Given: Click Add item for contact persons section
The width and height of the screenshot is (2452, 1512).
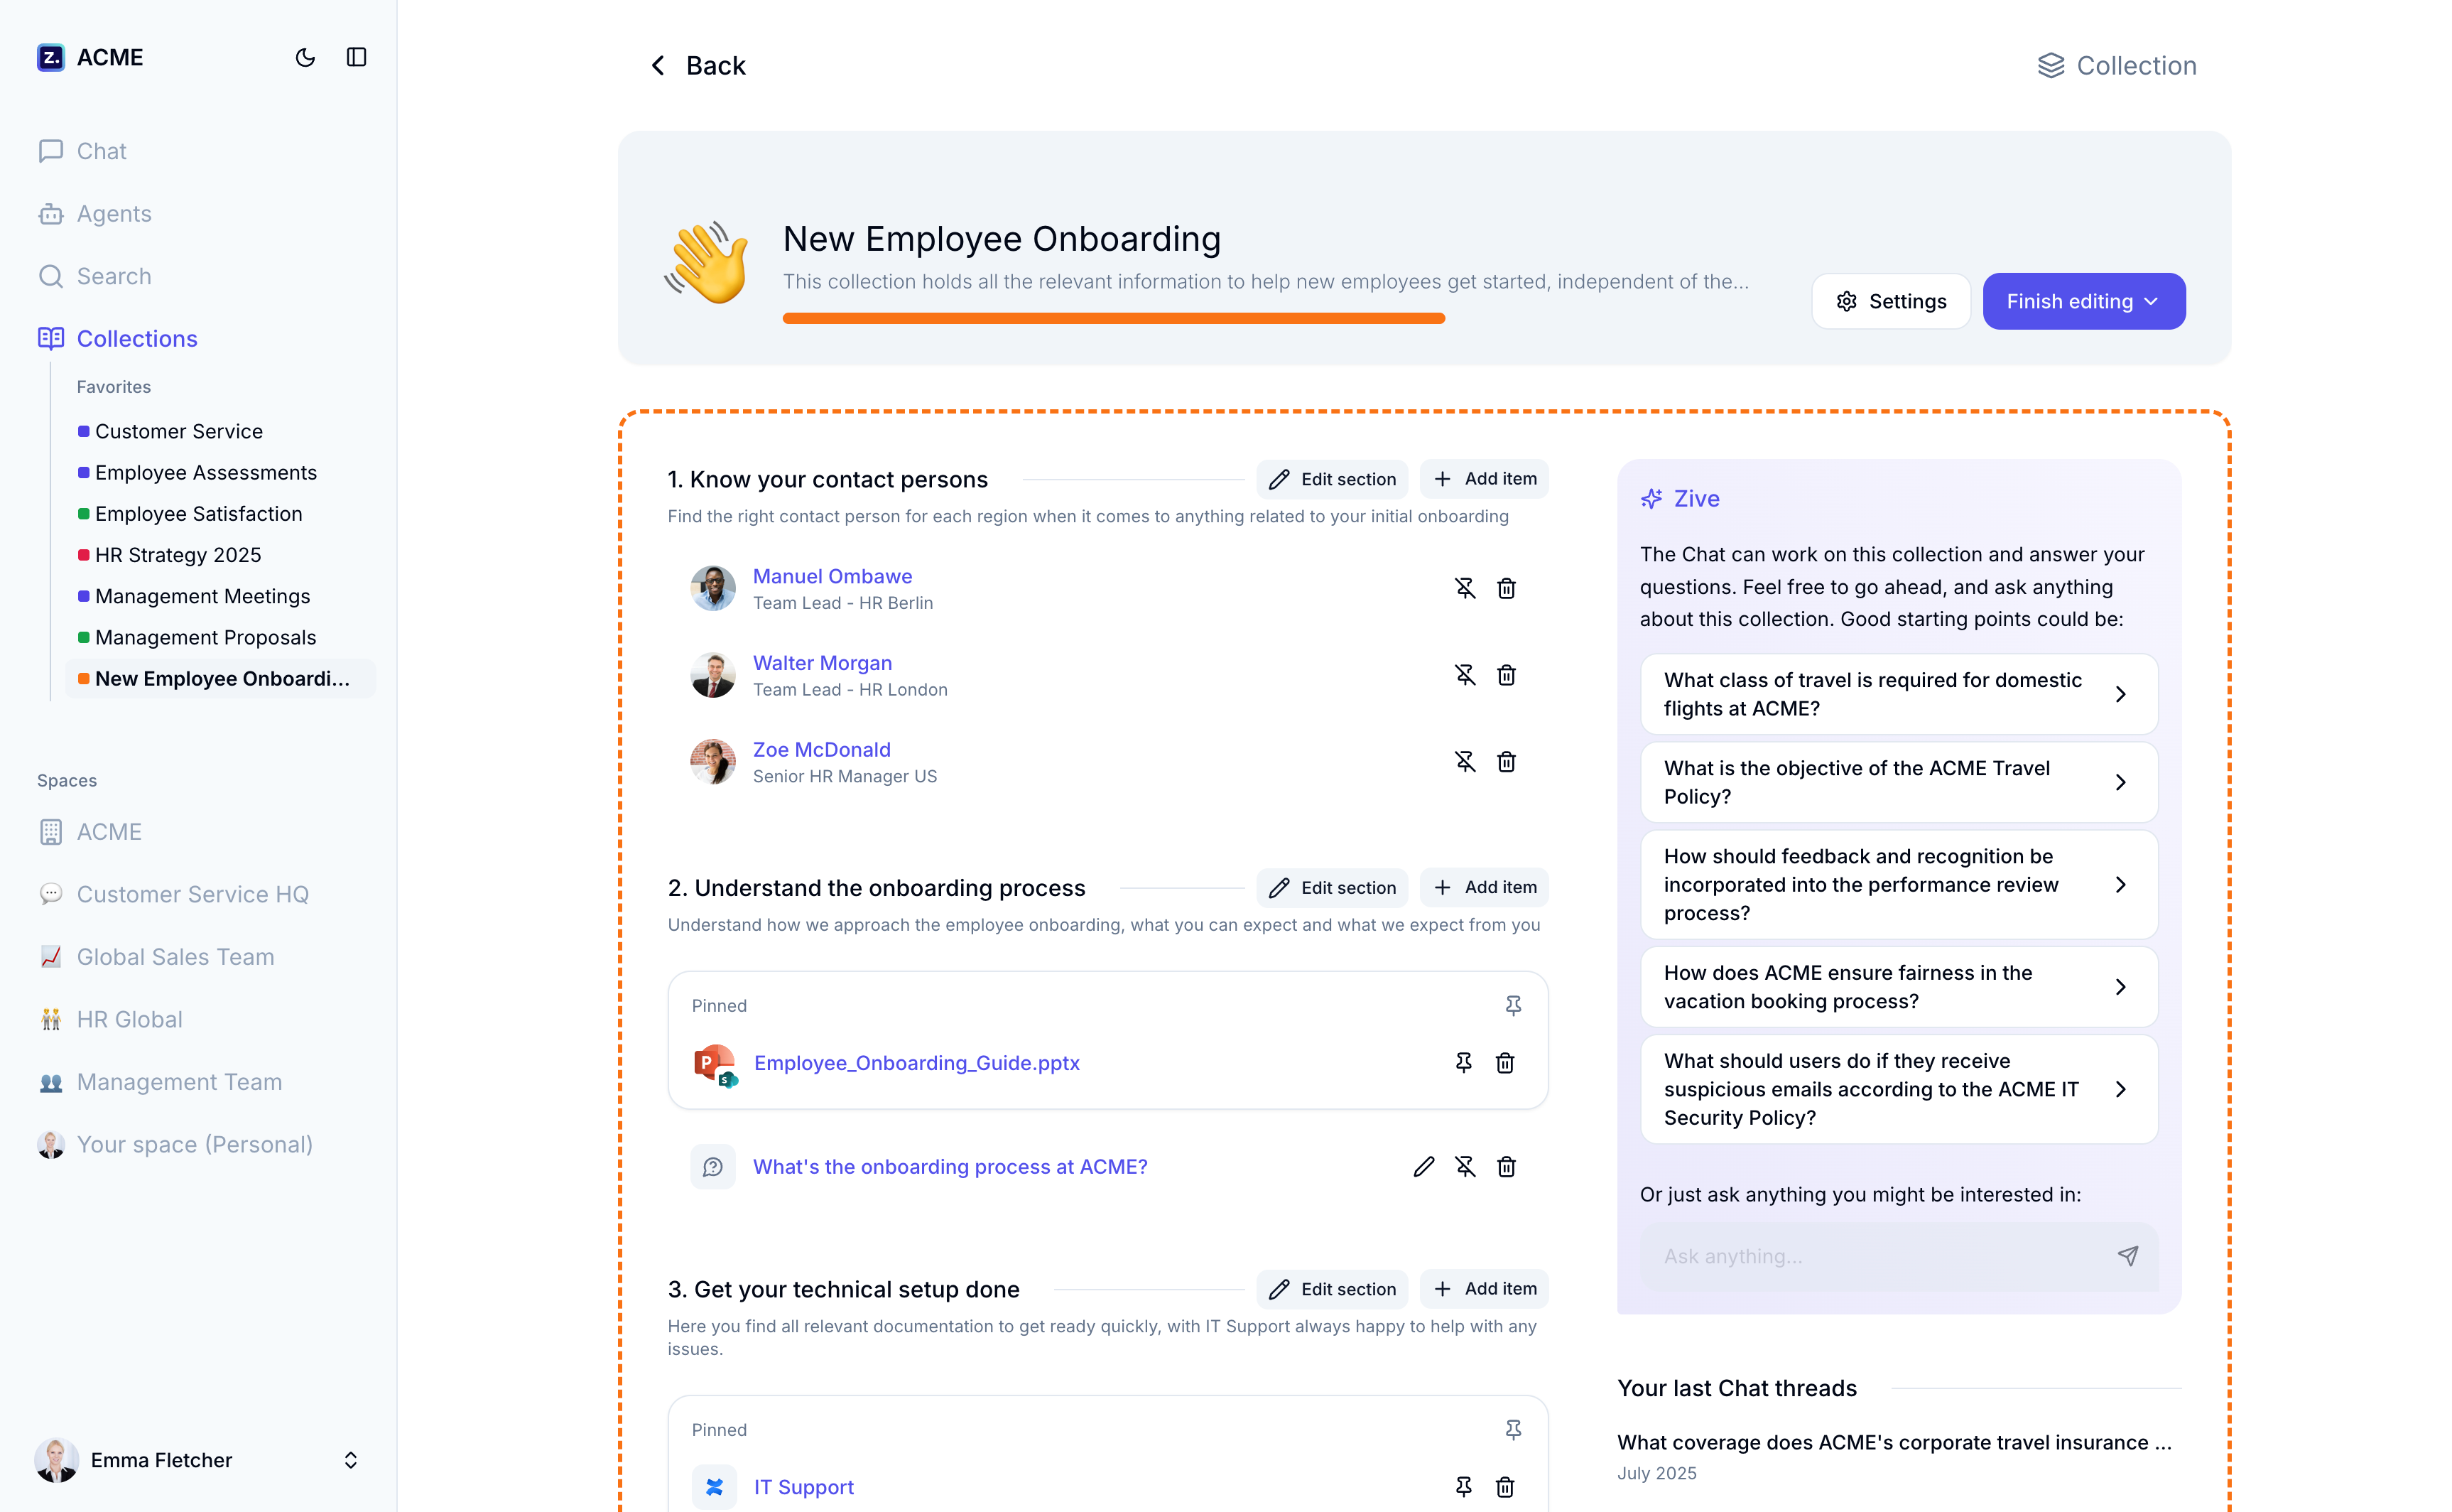Looking at the screenshot, I should click(1485, 479).
